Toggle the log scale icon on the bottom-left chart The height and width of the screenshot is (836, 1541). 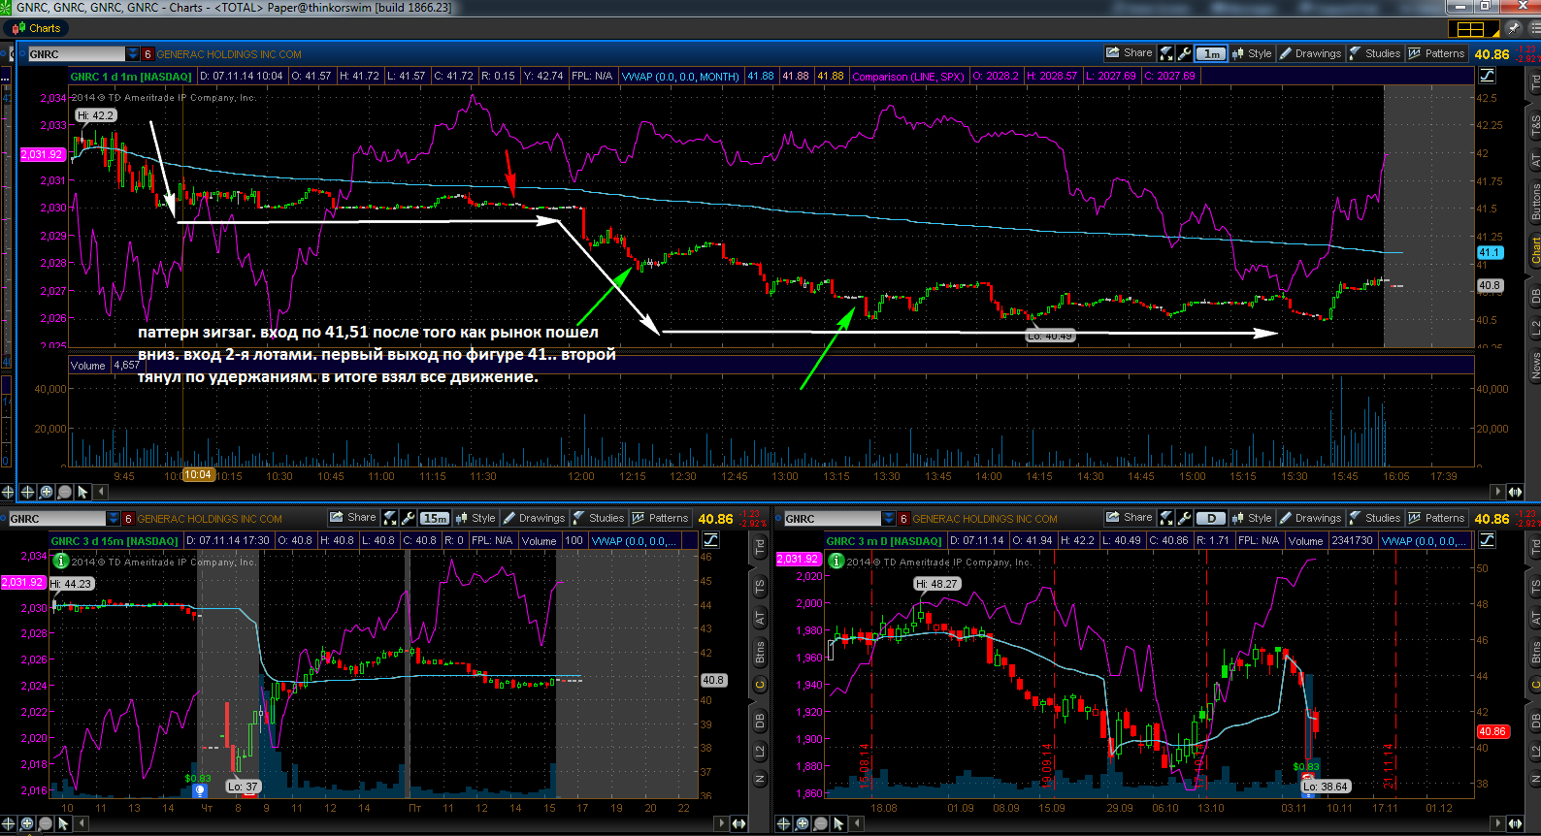point(710,540)
